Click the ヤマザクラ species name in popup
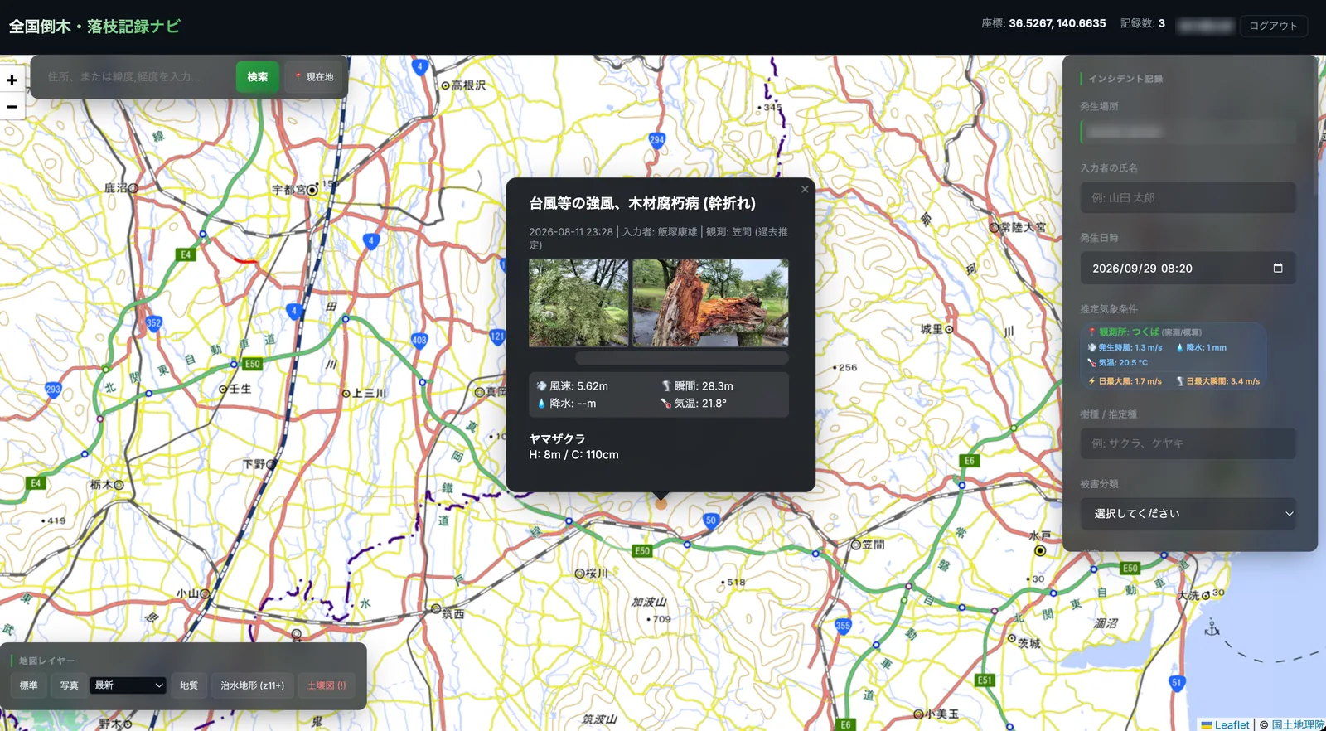The width and height of the screenshot is (1326, 731). point(557,438)
